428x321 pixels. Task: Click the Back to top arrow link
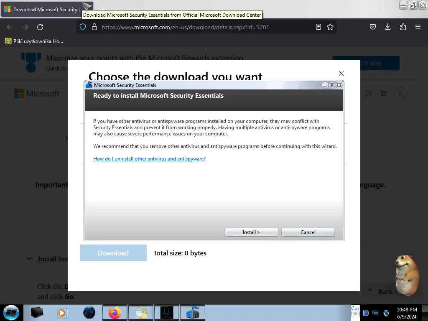click(x=380, y=291)
